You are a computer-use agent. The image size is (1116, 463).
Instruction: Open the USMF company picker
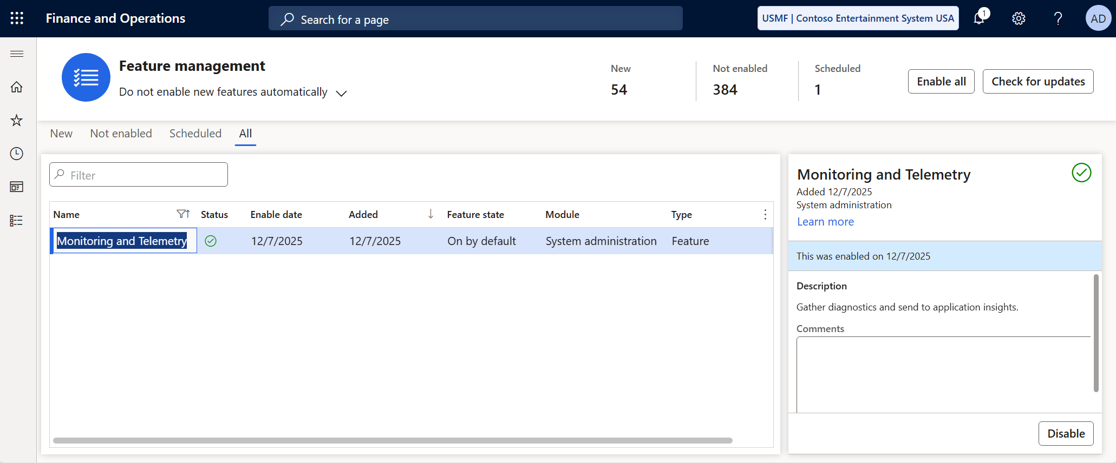[858, 18]
